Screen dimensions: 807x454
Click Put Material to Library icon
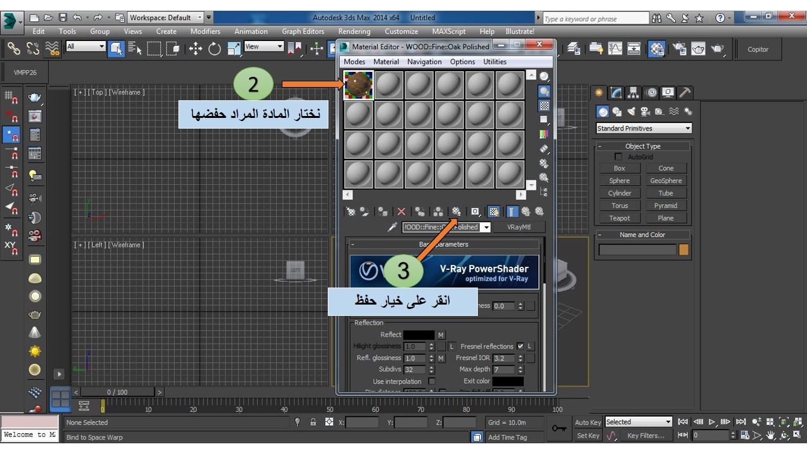pos(456,212)
